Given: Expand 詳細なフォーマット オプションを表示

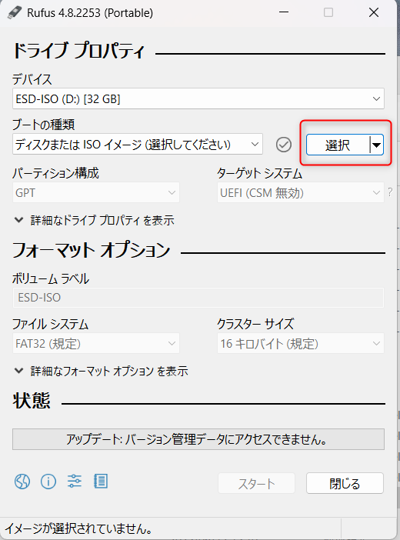Looking at the screenshot, I should point(101,371).
